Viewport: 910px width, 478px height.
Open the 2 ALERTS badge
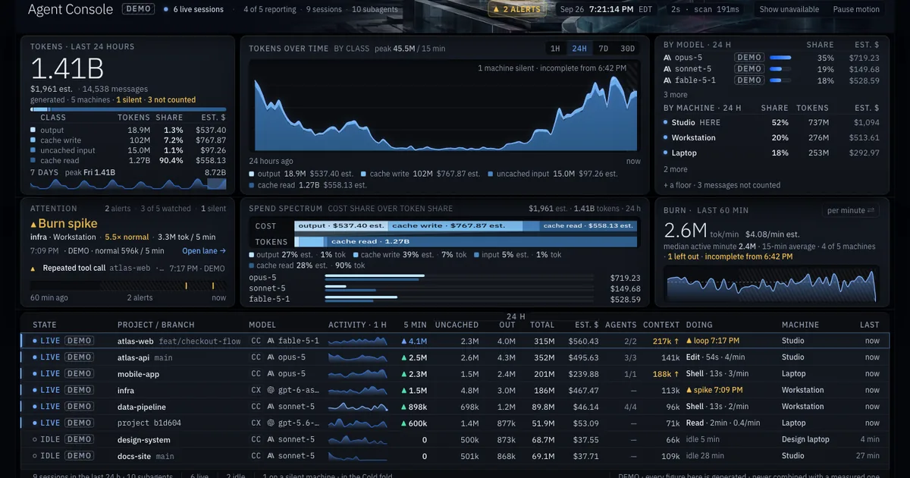(x=517, y=10)
